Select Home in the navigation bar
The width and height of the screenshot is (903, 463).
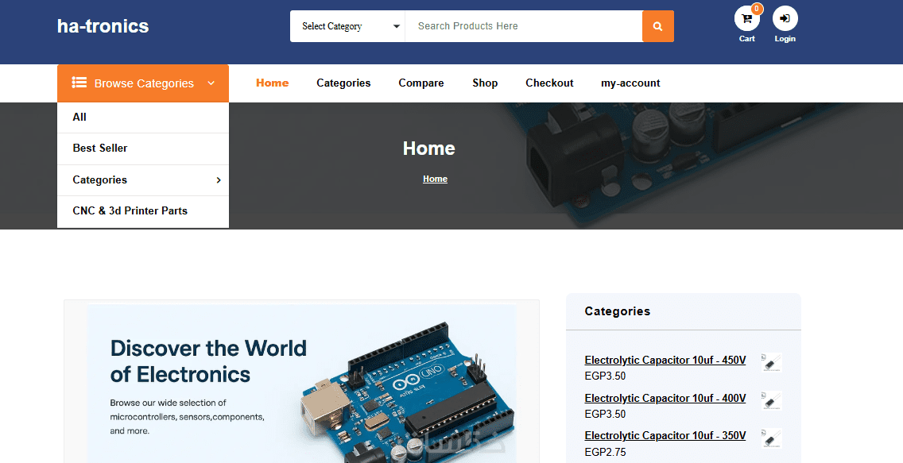273,83
